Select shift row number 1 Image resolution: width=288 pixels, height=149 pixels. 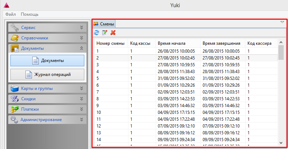click(186, 51)
